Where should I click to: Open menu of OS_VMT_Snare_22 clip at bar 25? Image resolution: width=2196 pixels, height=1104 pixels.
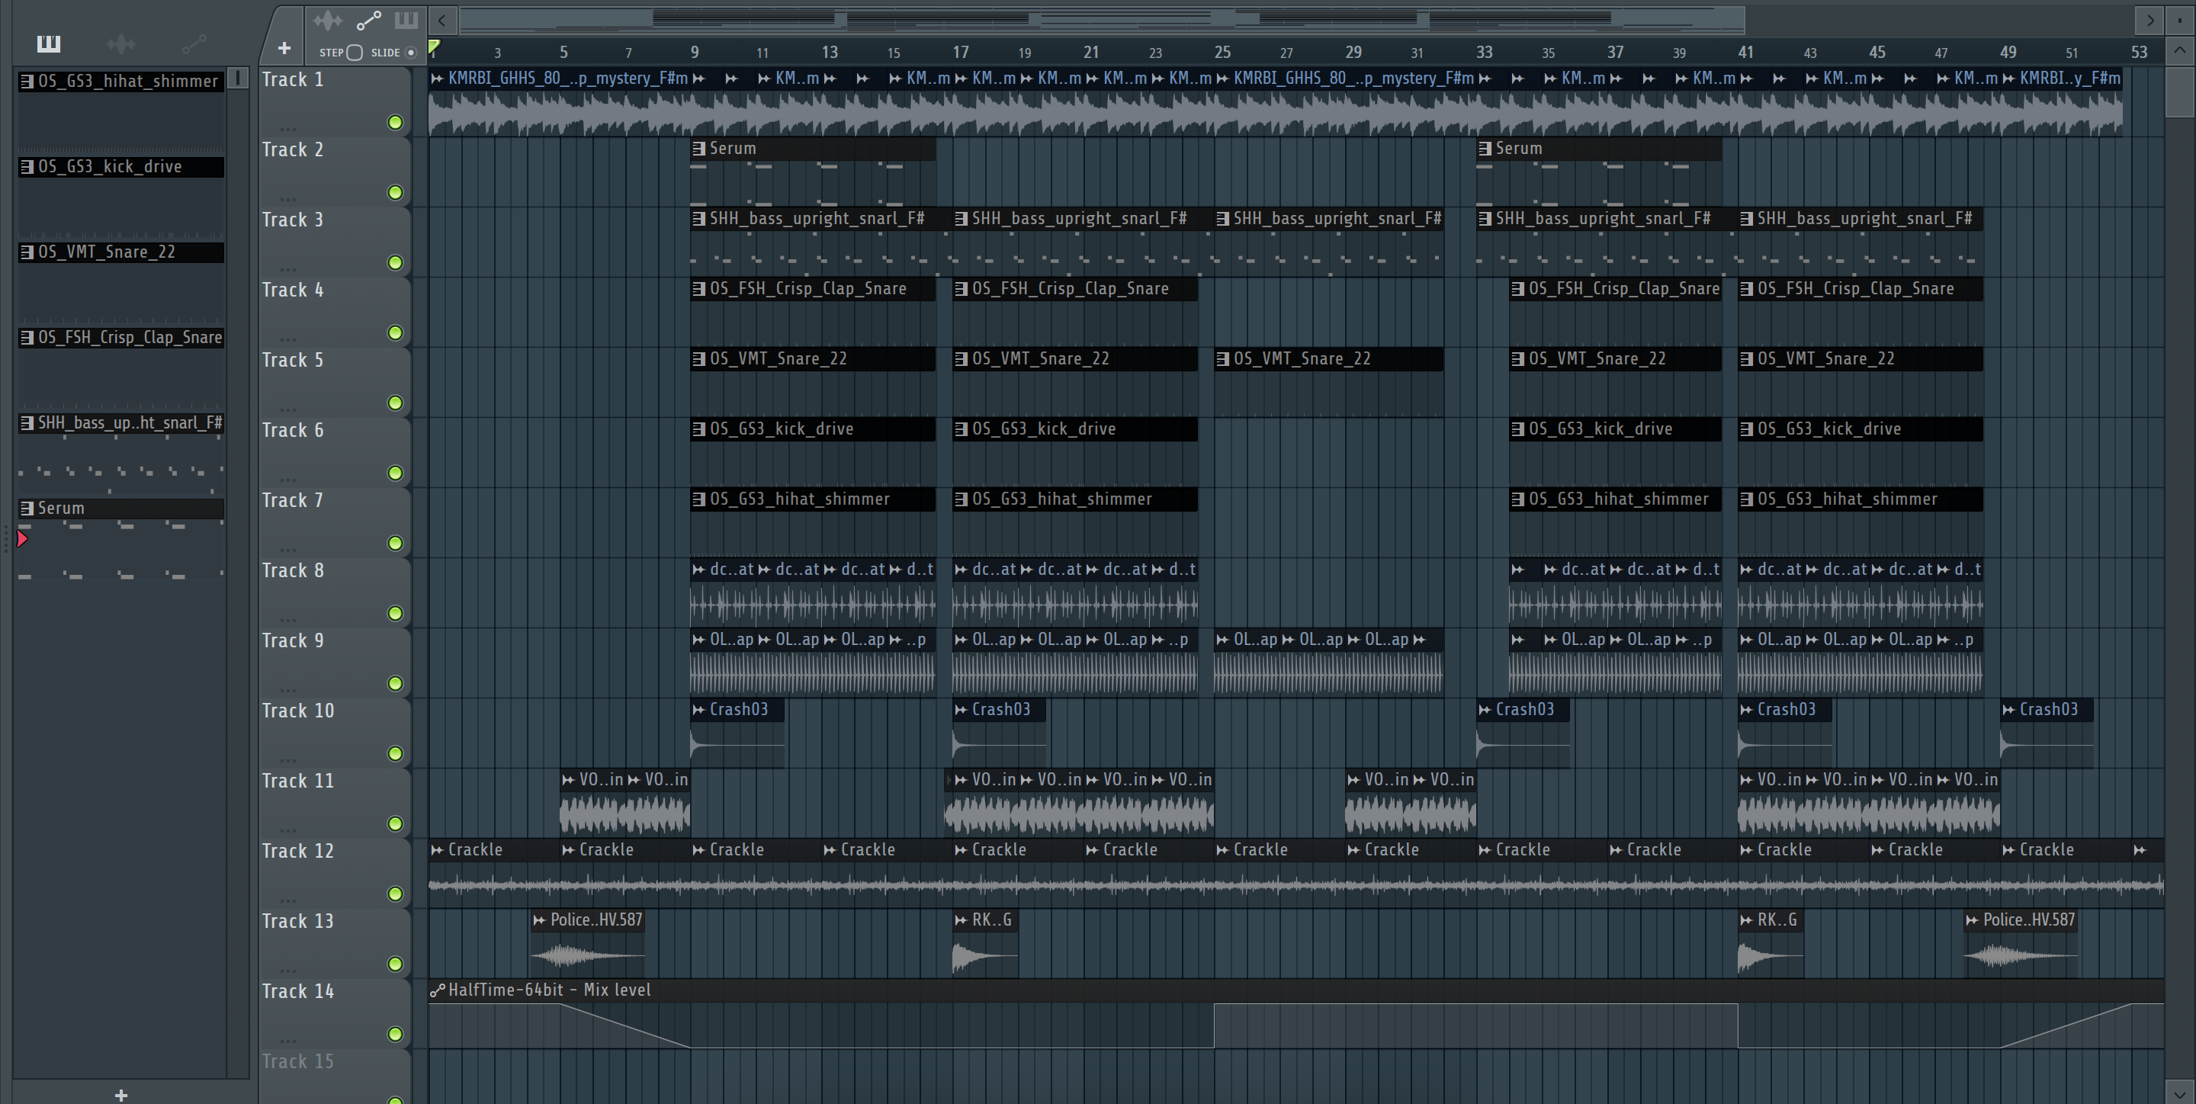click(x=1223, y=359)
